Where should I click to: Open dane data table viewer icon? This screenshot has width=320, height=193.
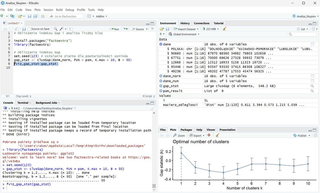(312, 44)
